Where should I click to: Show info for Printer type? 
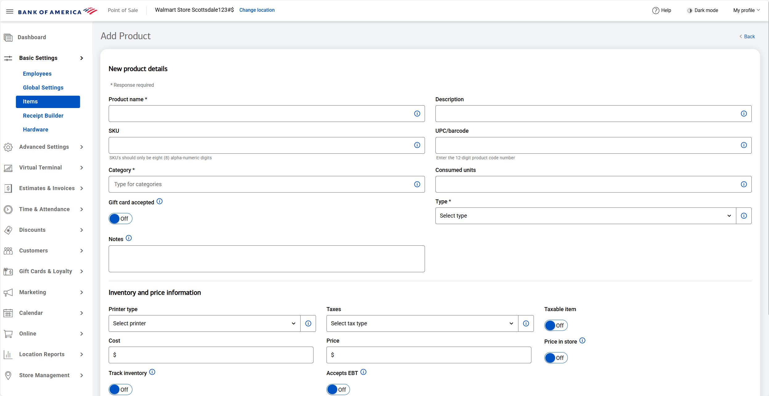point(308,323)
